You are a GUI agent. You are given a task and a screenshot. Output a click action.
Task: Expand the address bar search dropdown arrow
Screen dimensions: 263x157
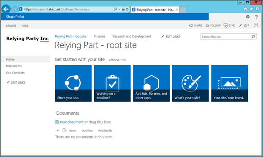coord(119,9)
